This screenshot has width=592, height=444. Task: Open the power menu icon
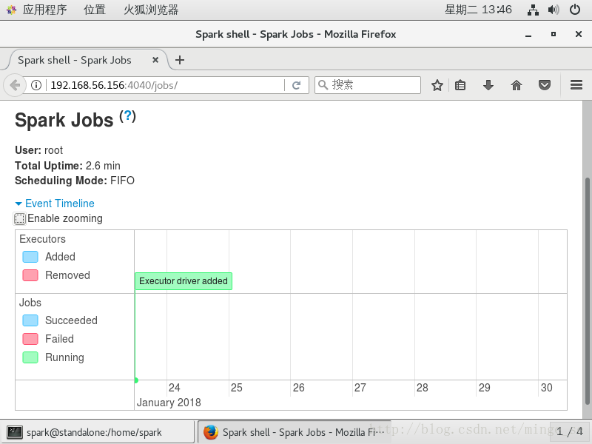[x=575, y=10]
